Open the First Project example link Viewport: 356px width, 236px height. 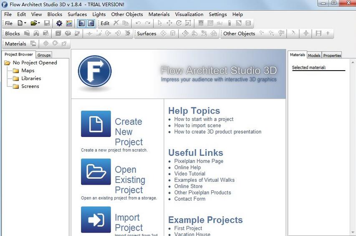188,228
